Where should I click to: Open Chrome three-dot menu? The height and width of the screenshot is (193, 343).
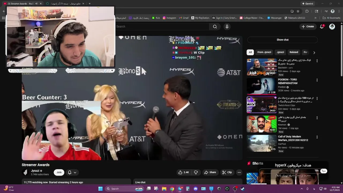click(x=339, y=11)
